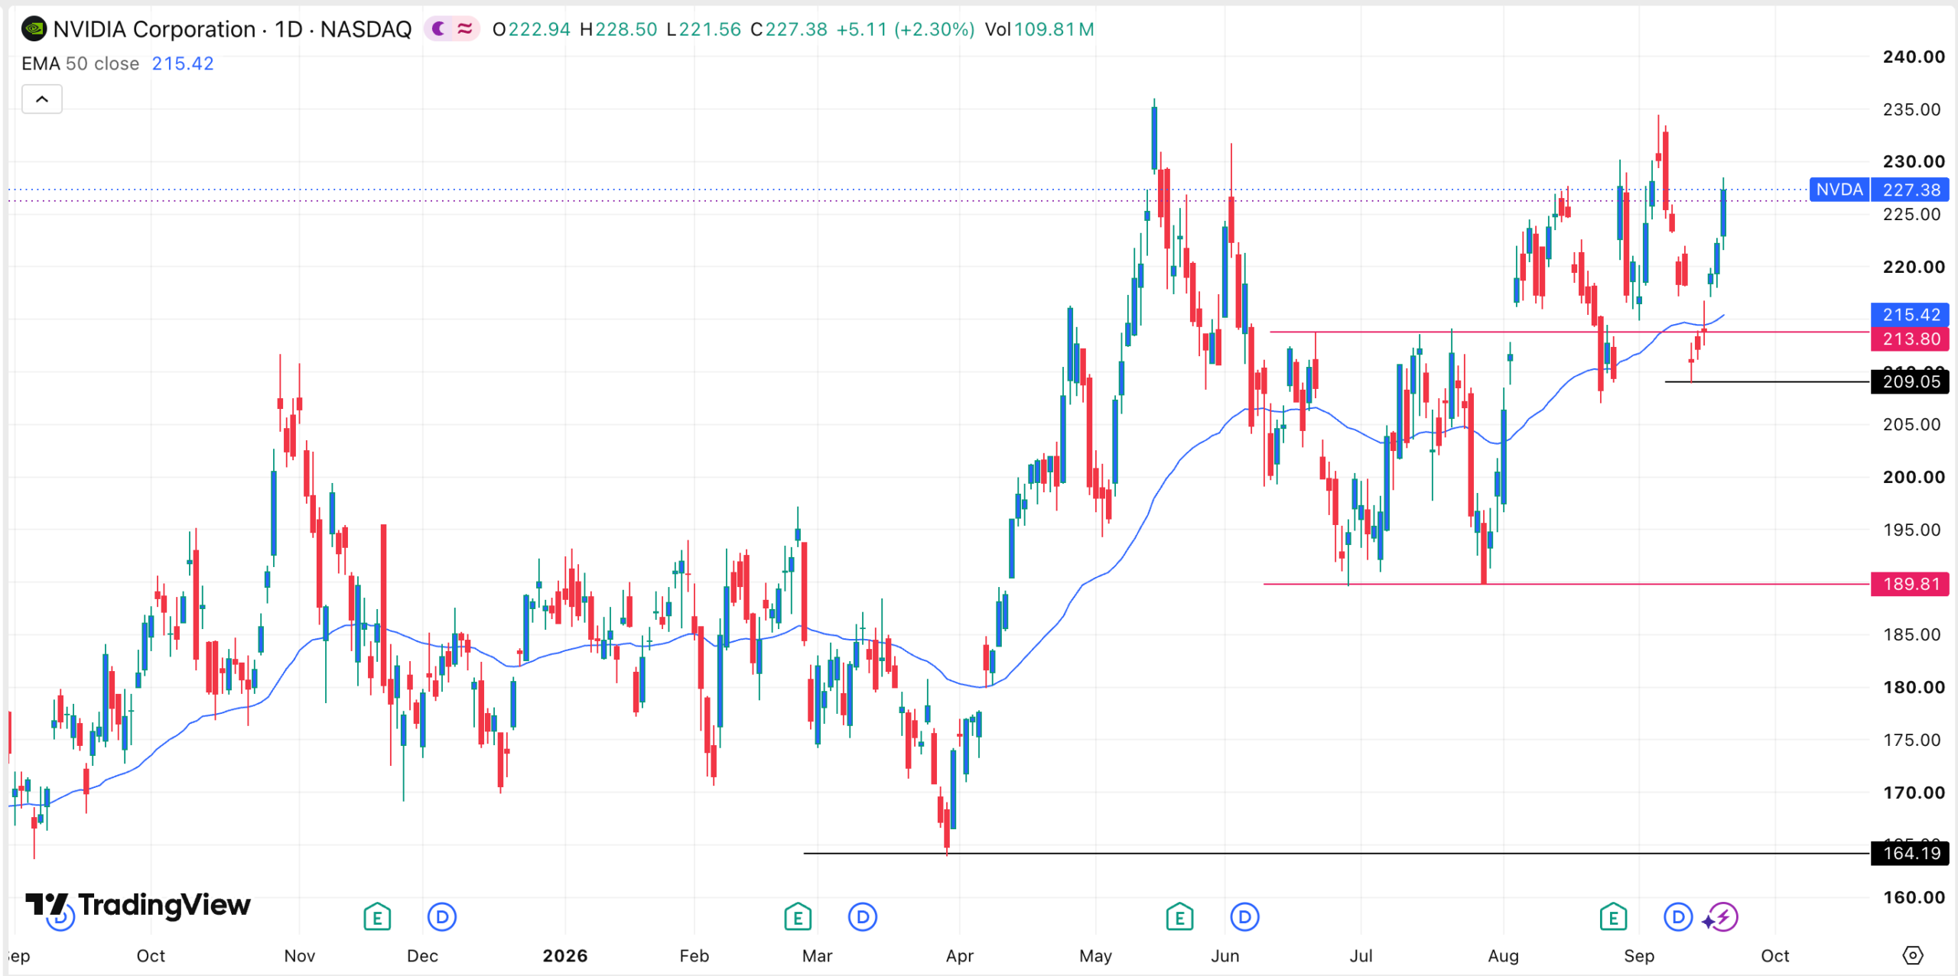Click the Feb label on time axis
1958x976 pixels.
click(694, 956)
